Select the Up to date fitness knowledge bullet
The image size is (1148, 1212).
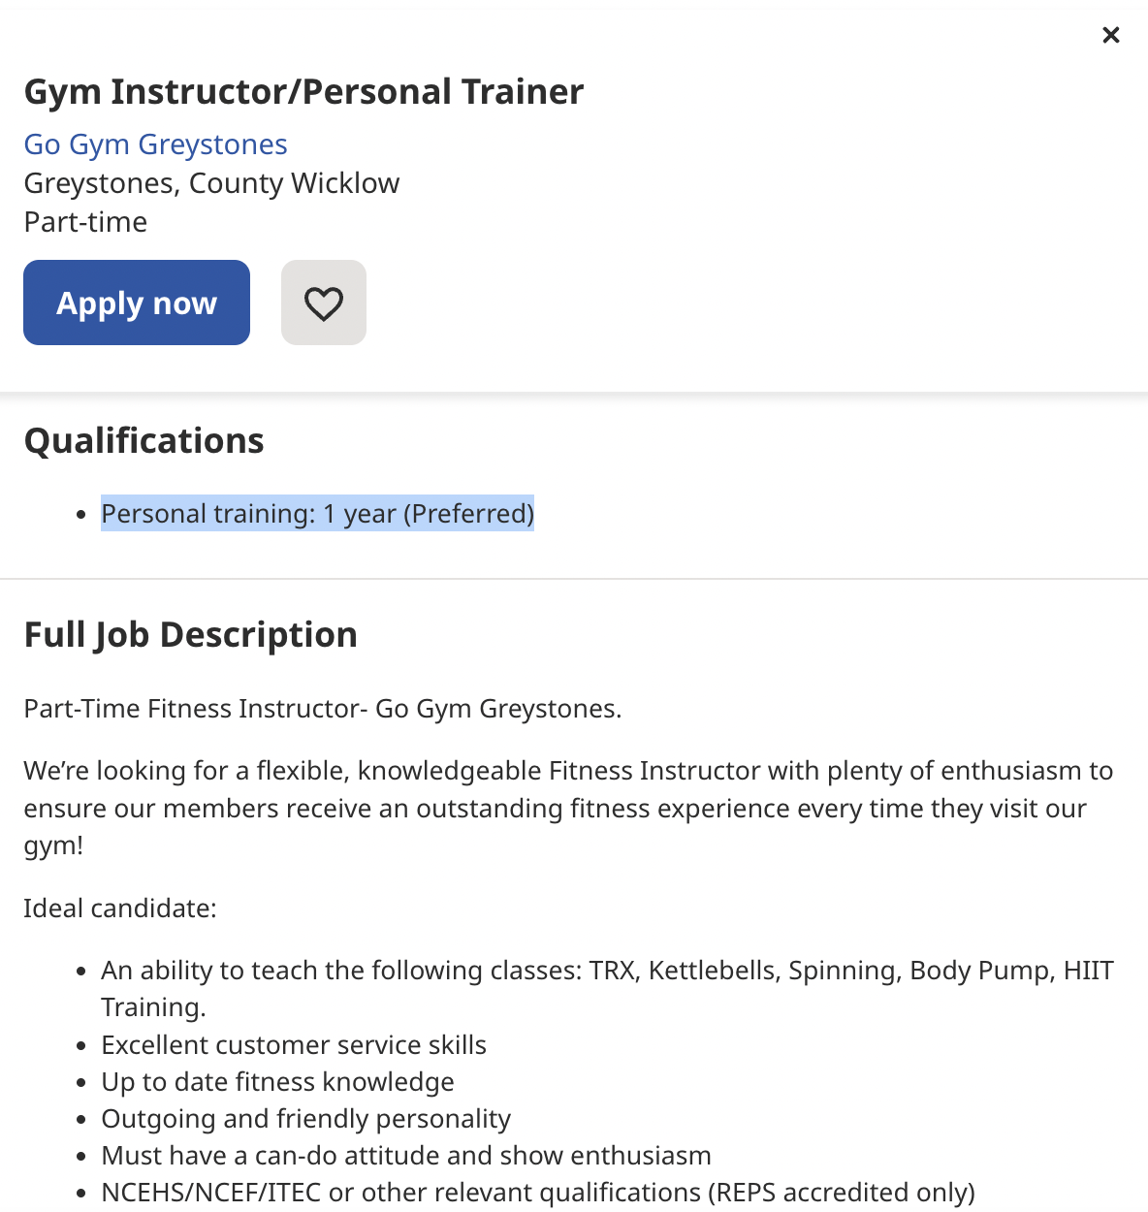click(x=277, y=1081)
